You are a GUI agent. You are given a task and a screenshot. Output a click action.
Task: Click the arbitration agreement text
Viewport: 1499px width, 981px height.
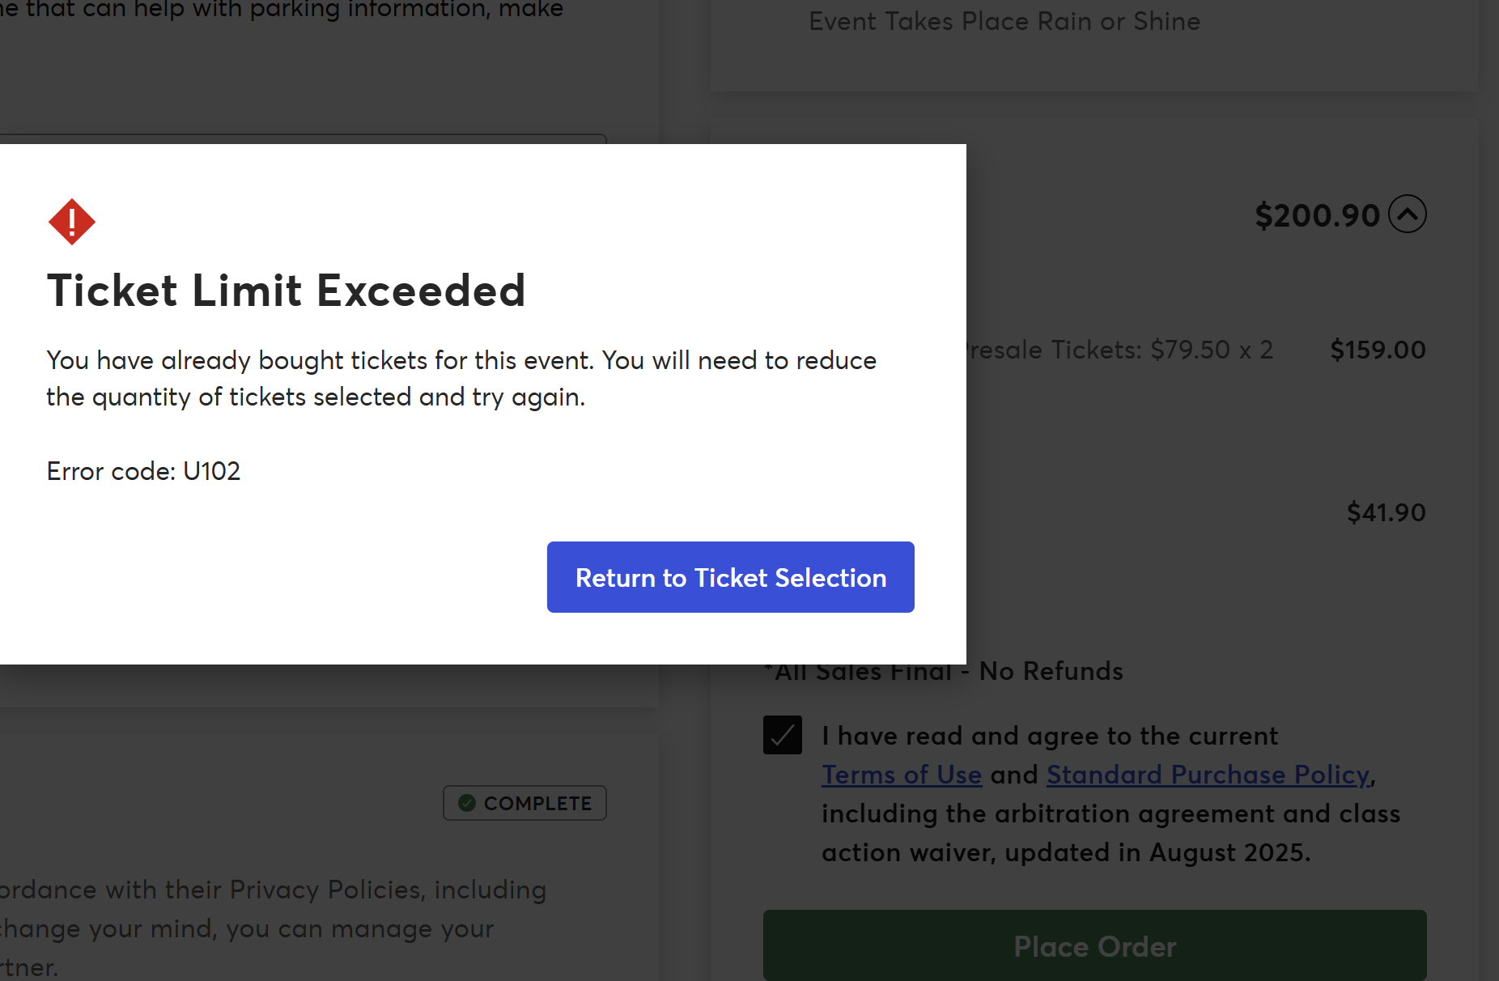pos(1110,813)
